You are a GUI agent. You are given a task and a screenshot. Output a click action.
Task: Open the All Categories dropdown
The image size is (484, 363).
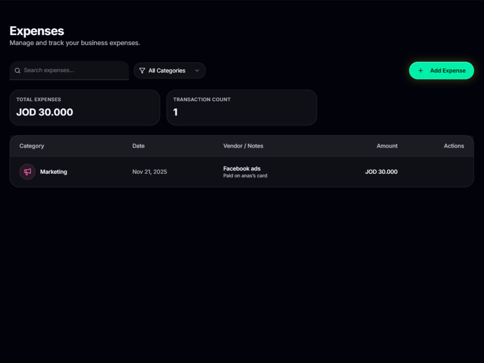169,71
